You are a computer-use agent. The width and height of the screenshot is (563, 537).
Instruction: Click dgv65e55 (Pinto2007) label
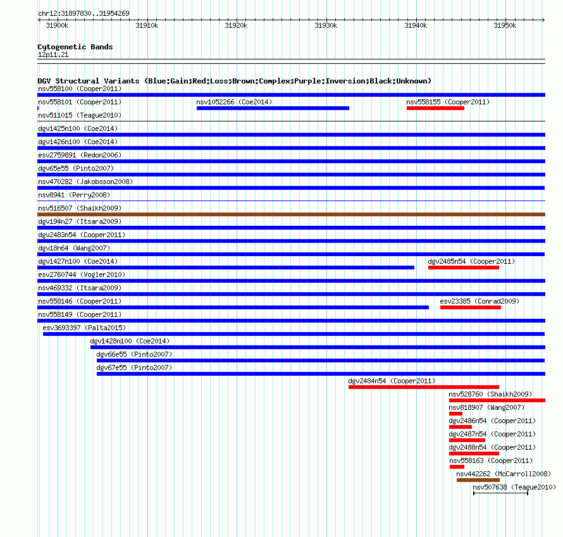pos(76,168)
